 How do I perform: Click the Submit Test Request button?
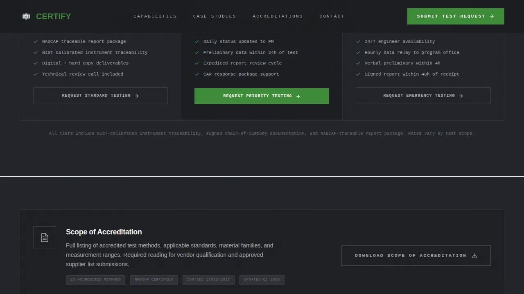click(x=455, y=16)
